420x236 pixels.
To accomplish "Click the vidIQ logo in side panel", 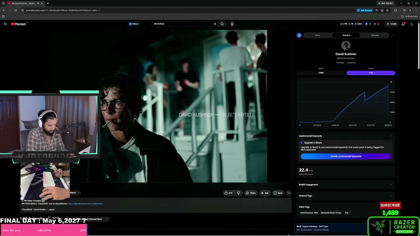I will (299, 35).
